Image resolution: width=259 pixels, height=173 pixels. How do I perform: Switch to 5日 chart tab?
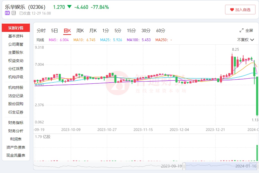54,31
